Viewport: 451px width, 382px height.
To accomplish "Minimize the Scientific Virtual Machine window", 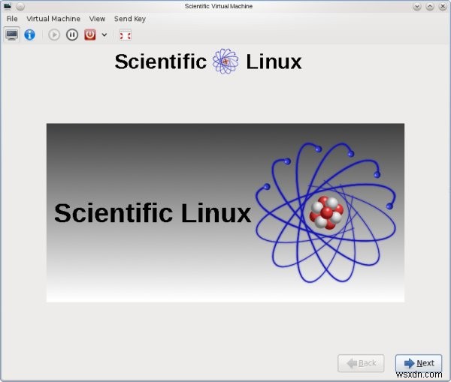I will pos(416,6).
